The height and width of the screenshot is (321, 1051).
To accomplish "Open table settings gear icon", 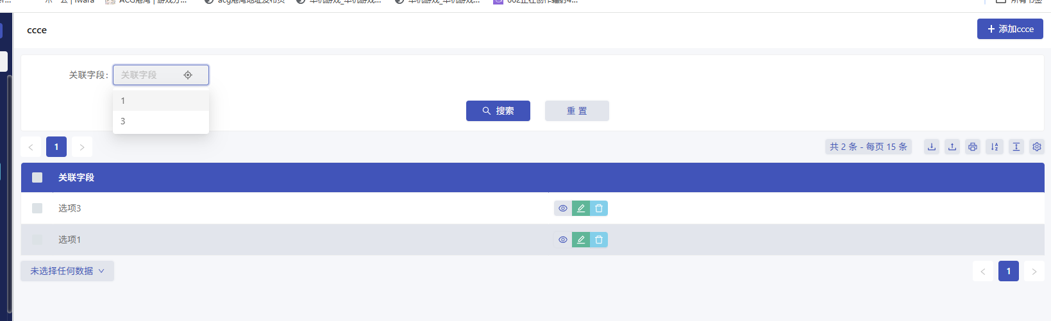I will click(1037, 147).
